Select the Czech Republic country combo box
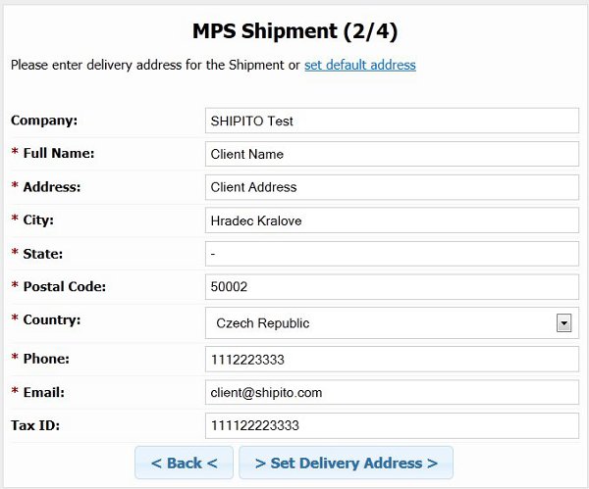Viewport: 589px width, 489px height. [x=383, y=322]
